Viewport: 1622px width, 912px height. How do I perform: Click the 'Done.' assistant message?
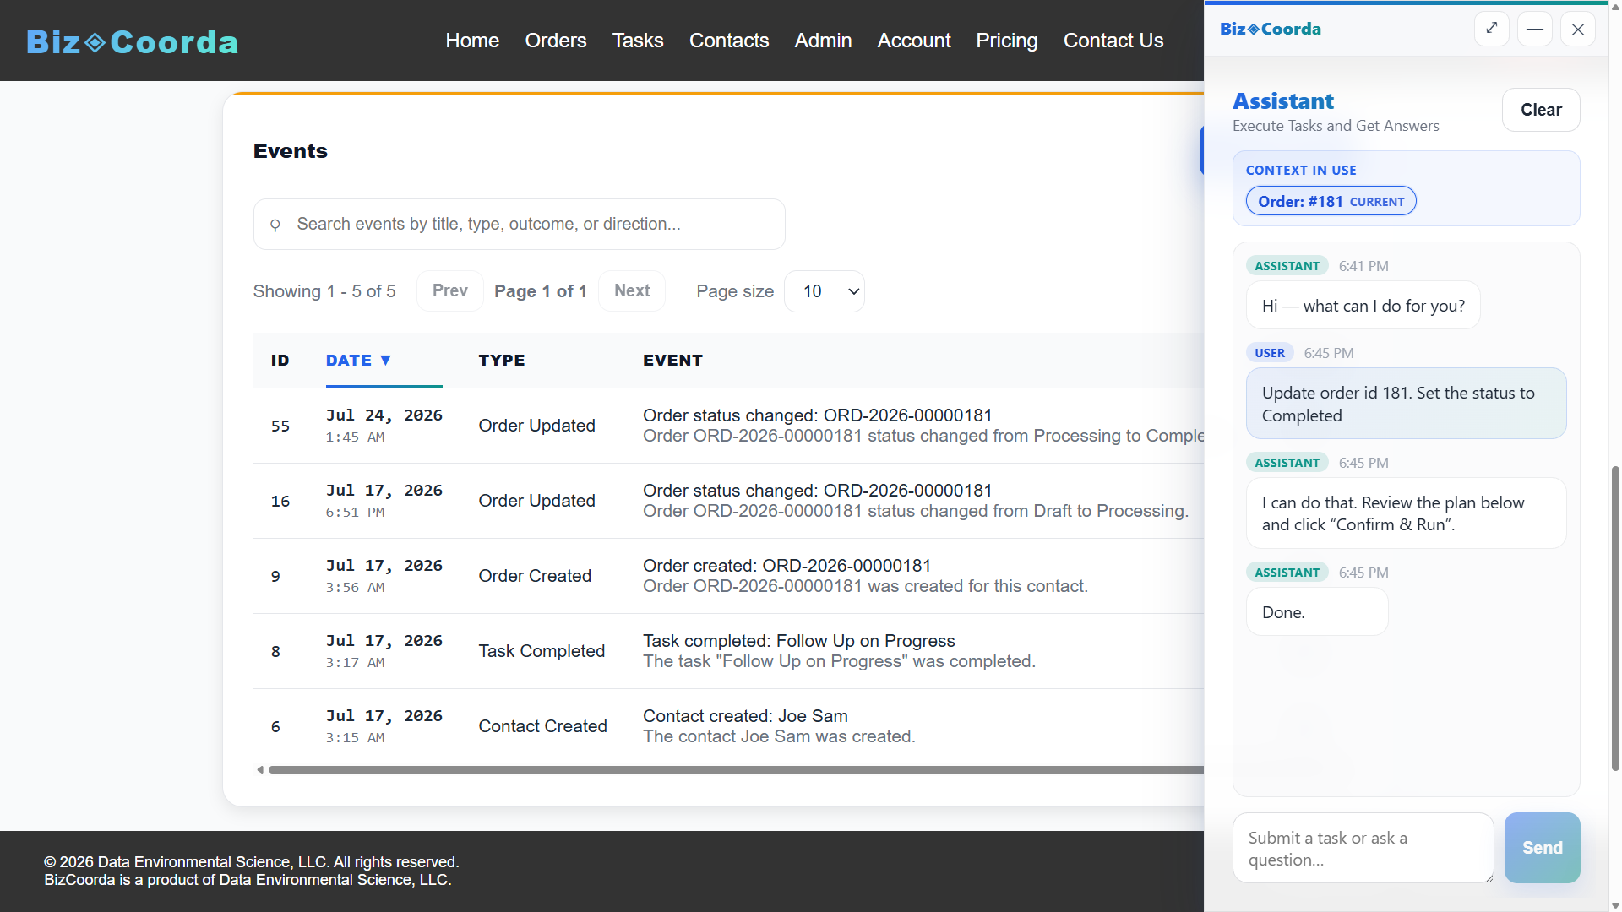click(1317, 612)
